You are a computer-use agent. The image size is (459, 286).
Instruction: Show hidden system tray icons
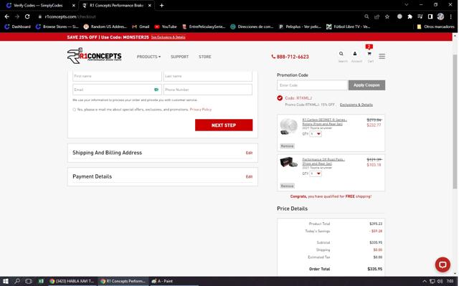[x=424, y=281]
